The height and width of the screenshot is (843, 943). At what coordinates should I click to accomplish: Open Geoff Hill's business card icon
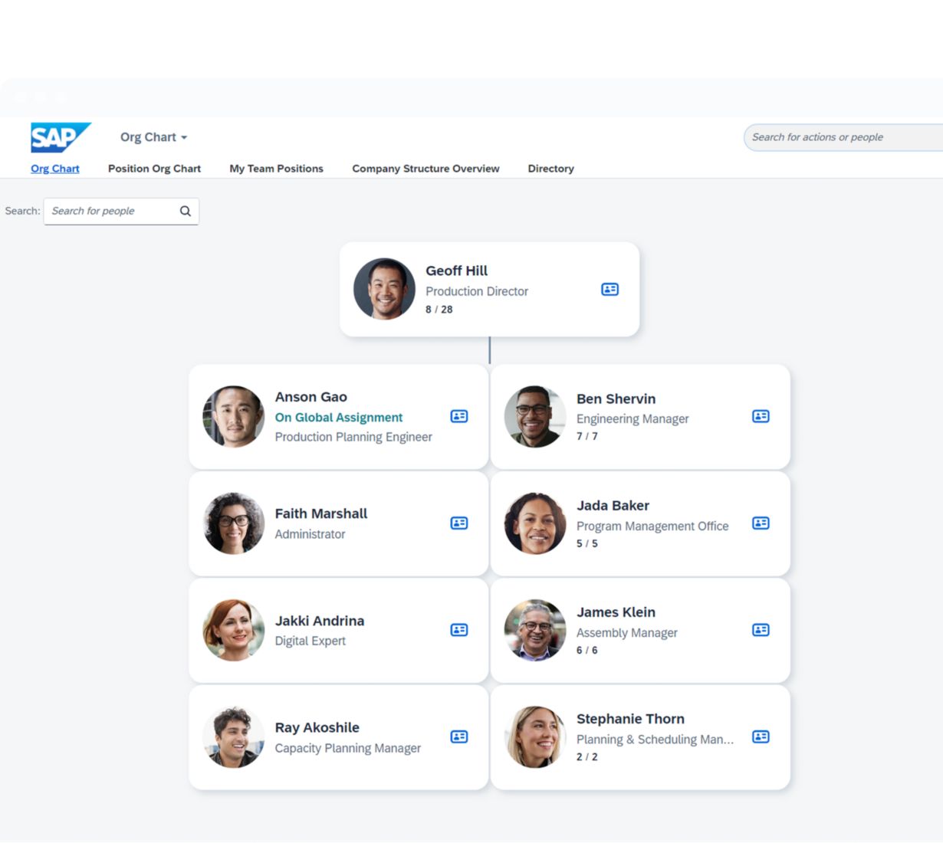(x=609, y=289)
